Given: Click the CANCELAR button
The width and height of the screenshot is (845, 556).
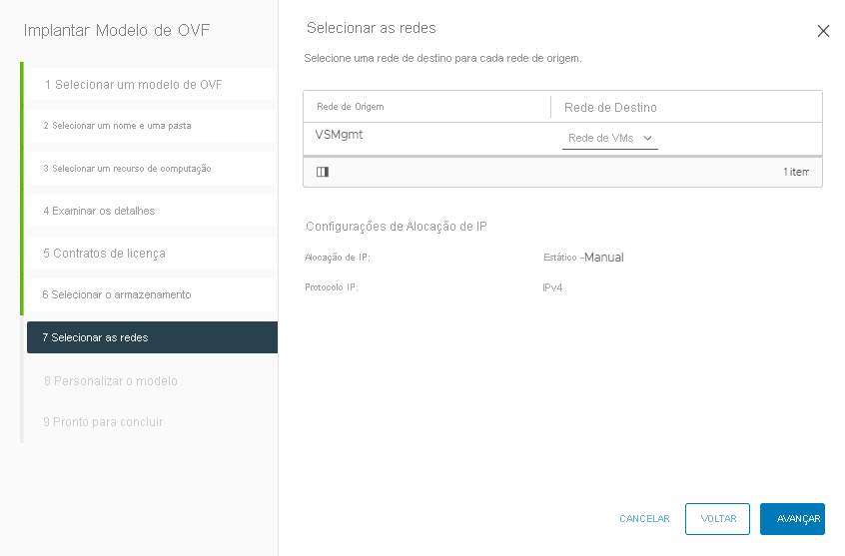Looking at the screenshot, I should [644, 519].
